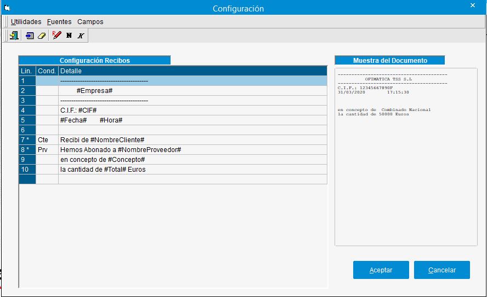The width and height of the screenshot is (487, 297).
Task: Select the '#Fecha# #Hora#' detail cell
Action: (x=192, y=120)
